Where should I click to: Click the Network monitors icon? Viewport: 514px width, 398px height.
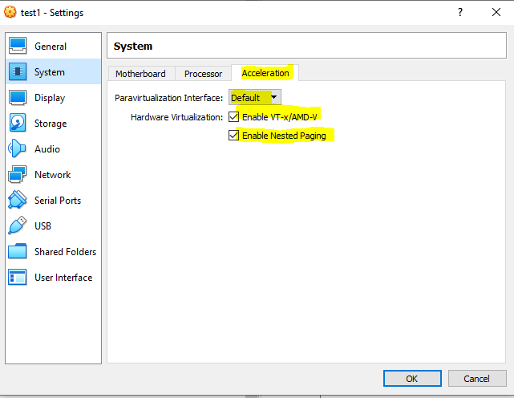tap(18, 174)
